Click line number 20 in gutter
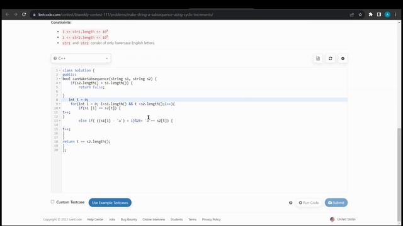Screen dimensions: 403x226 point(56,150)
